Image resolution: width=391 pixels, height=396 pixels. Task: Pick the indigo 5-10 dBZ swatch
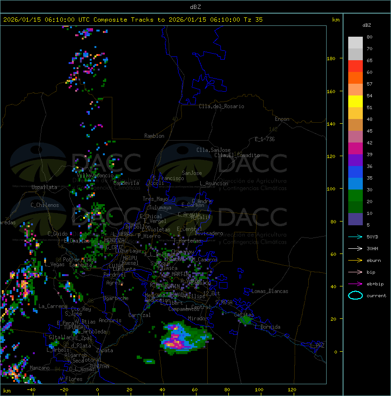pos(355,219)
